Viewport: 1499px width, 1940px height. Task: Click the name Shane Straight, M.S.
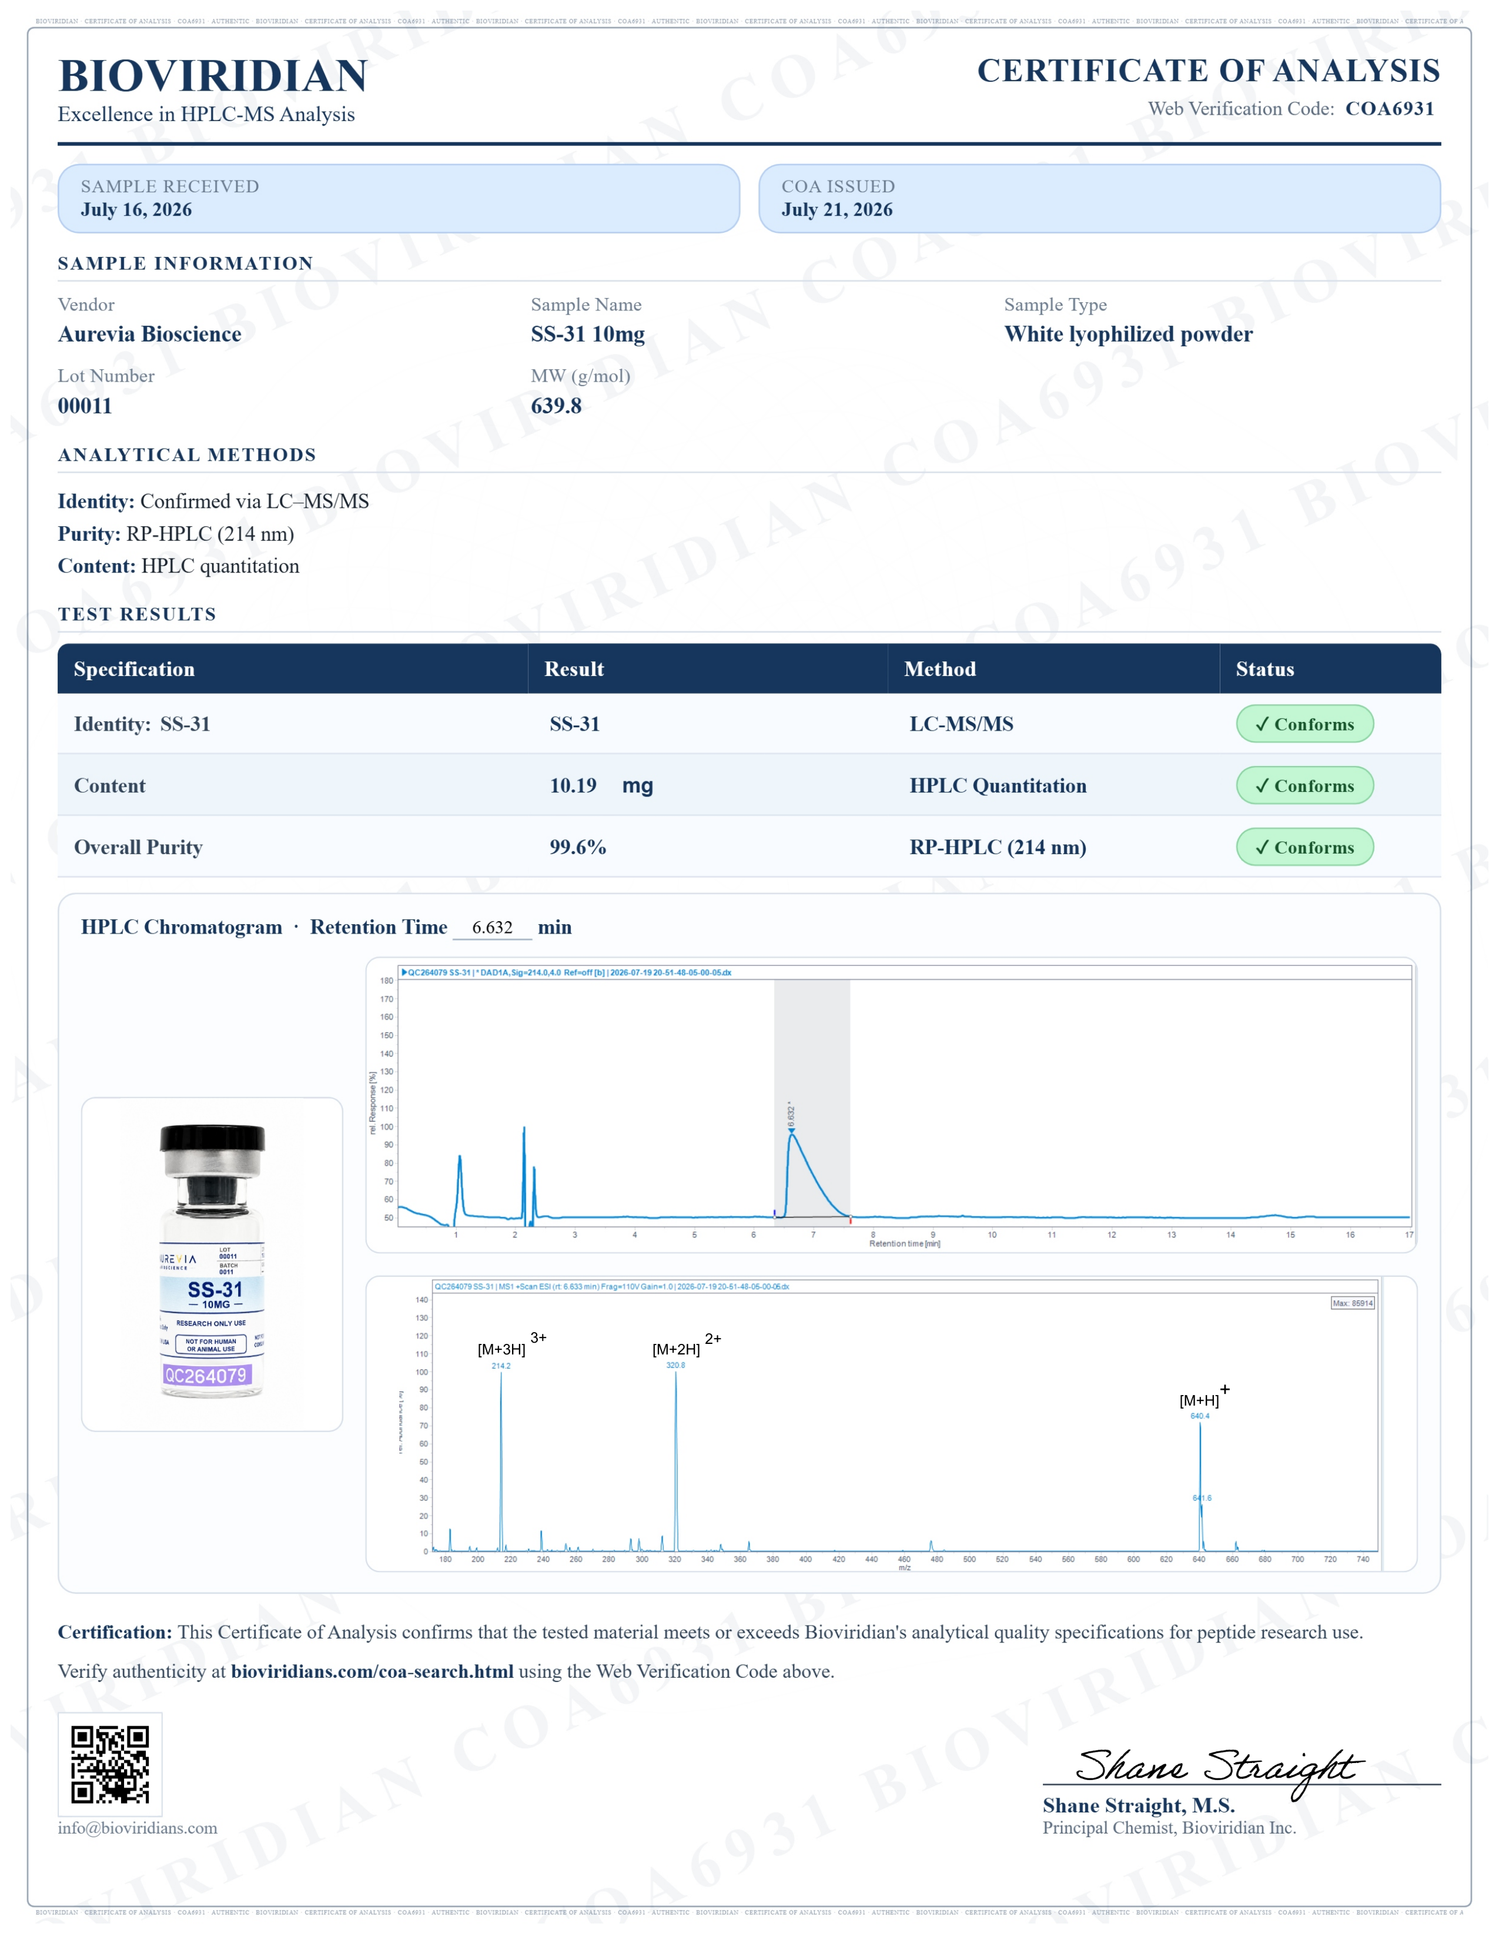coord(1139,1805)
